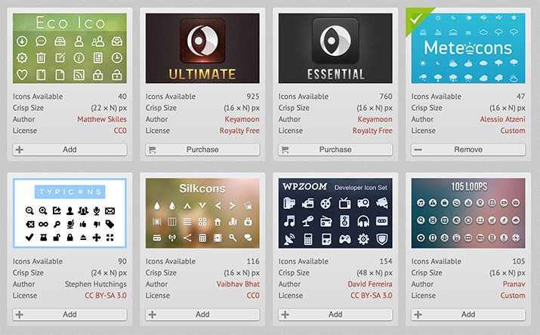
Task: Click the green checkmark on Meteocons card
Action: coord(415,19)
